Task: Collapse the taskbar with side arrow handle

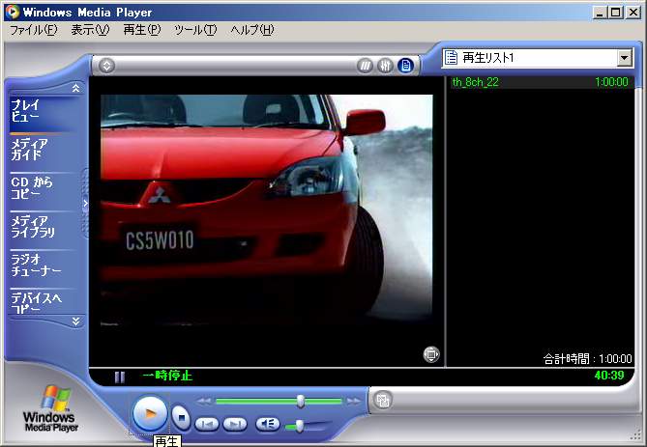Action: coord(85,203)
